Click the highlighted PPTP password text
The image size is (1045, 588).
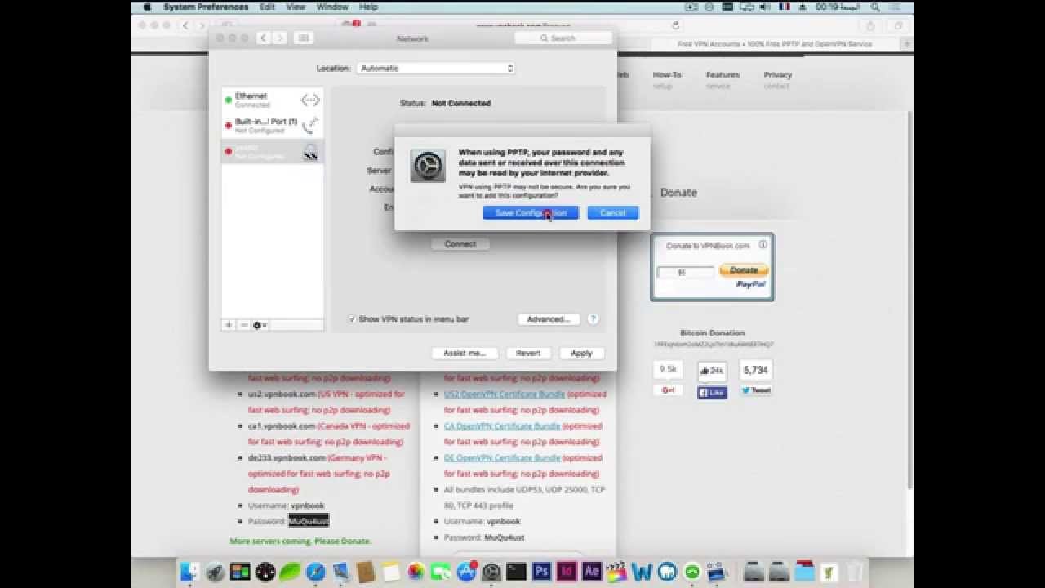coord(309,521)
